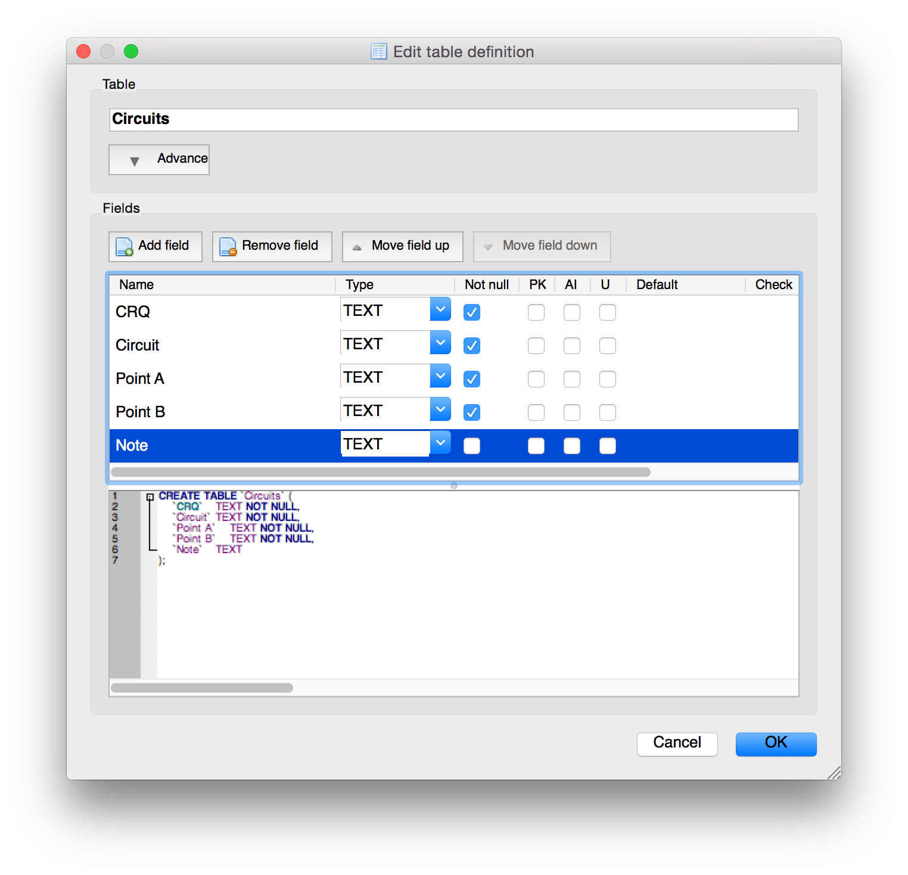Collapse the CREATE TABLE code block marker

(x=149, y=495)
